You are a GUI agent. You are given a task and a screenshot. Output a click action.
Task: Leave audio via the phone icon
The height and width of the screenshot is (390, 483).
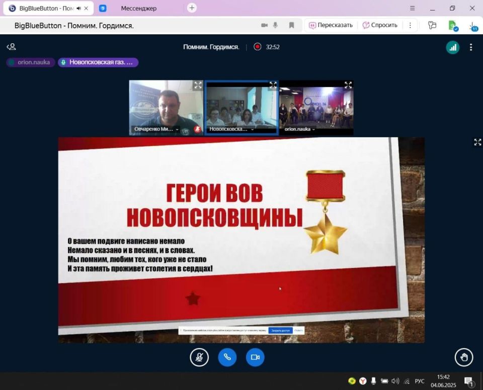(x=227, y=357)
